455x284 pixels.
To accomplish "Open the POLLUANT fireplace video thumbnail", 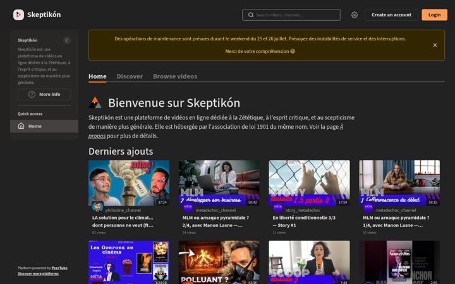I will [219, 263].
